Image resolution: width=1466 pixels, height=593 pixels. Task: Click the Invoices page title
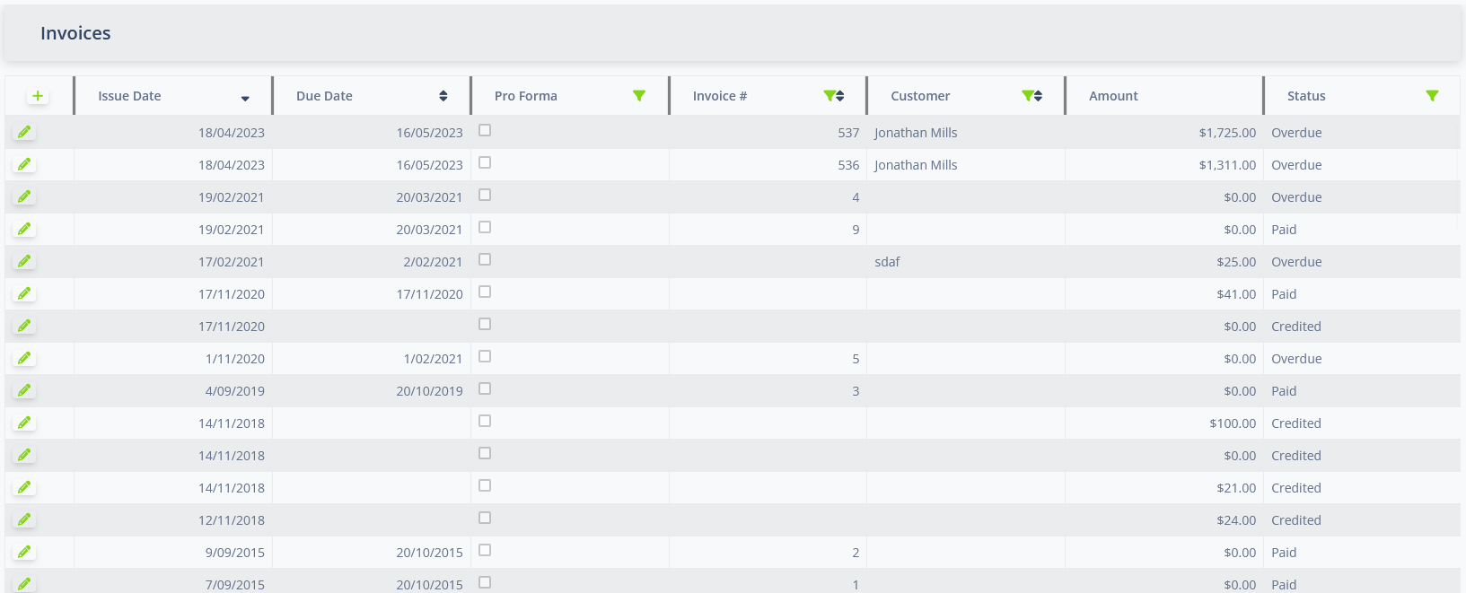75,33
